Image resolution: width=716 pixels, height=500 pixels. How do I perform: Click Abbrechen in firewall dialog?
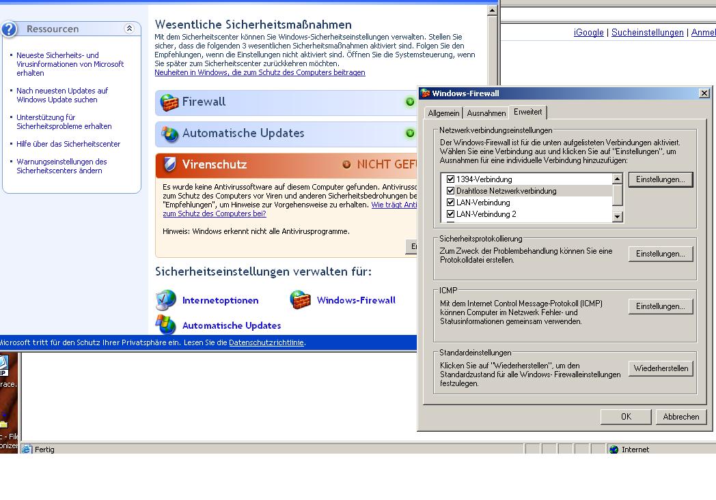click(681, 417)
